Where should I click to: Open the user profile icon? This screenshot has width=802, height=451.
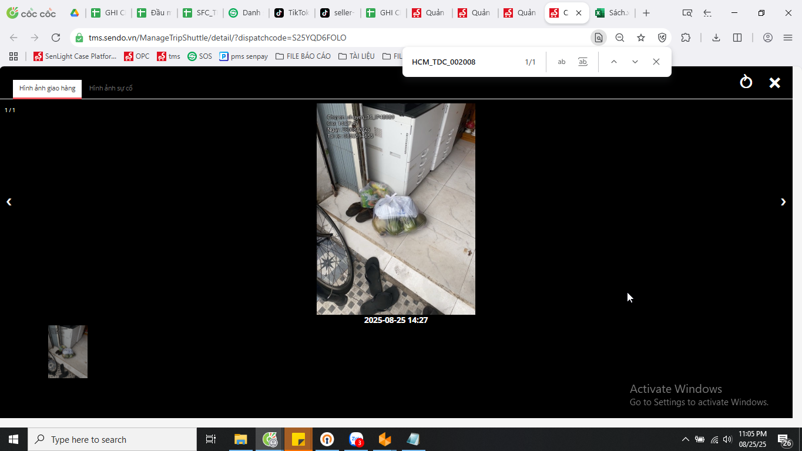[x=768, y=38]
